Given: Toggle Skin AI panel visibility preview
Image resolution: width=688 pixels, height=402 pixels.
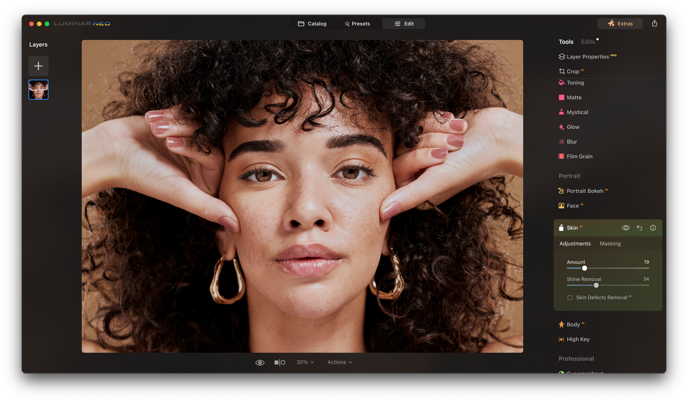Looking at the screenshot, I should point(626,228).
